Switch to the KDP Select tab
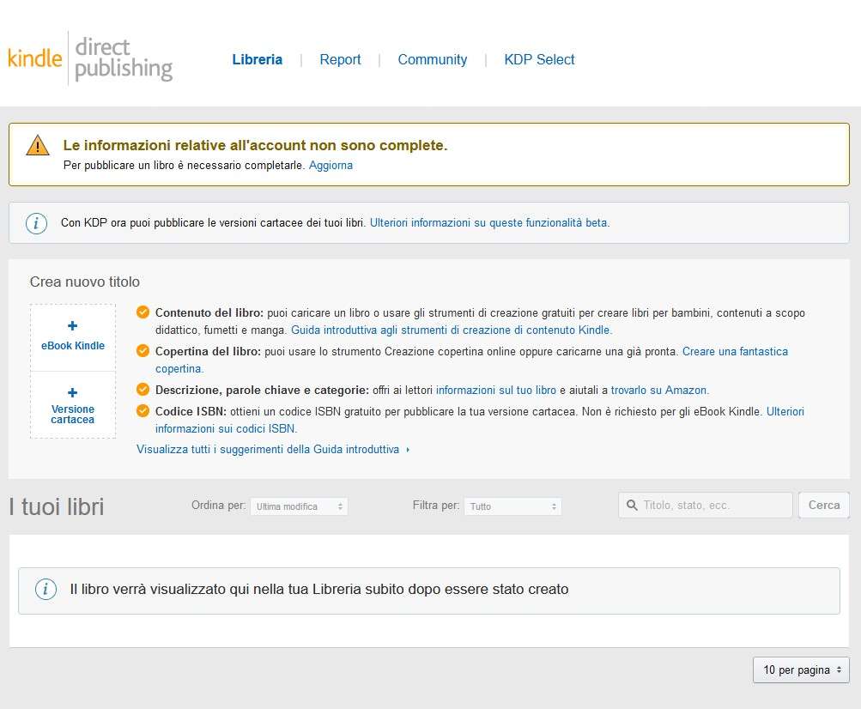This screenshot has width=861, height=709. click(x=539, y=59)
